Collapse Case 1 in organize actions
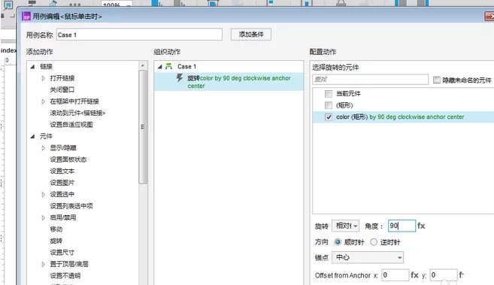The width and height of the screenshot is (494, 285). coord(159,66)
